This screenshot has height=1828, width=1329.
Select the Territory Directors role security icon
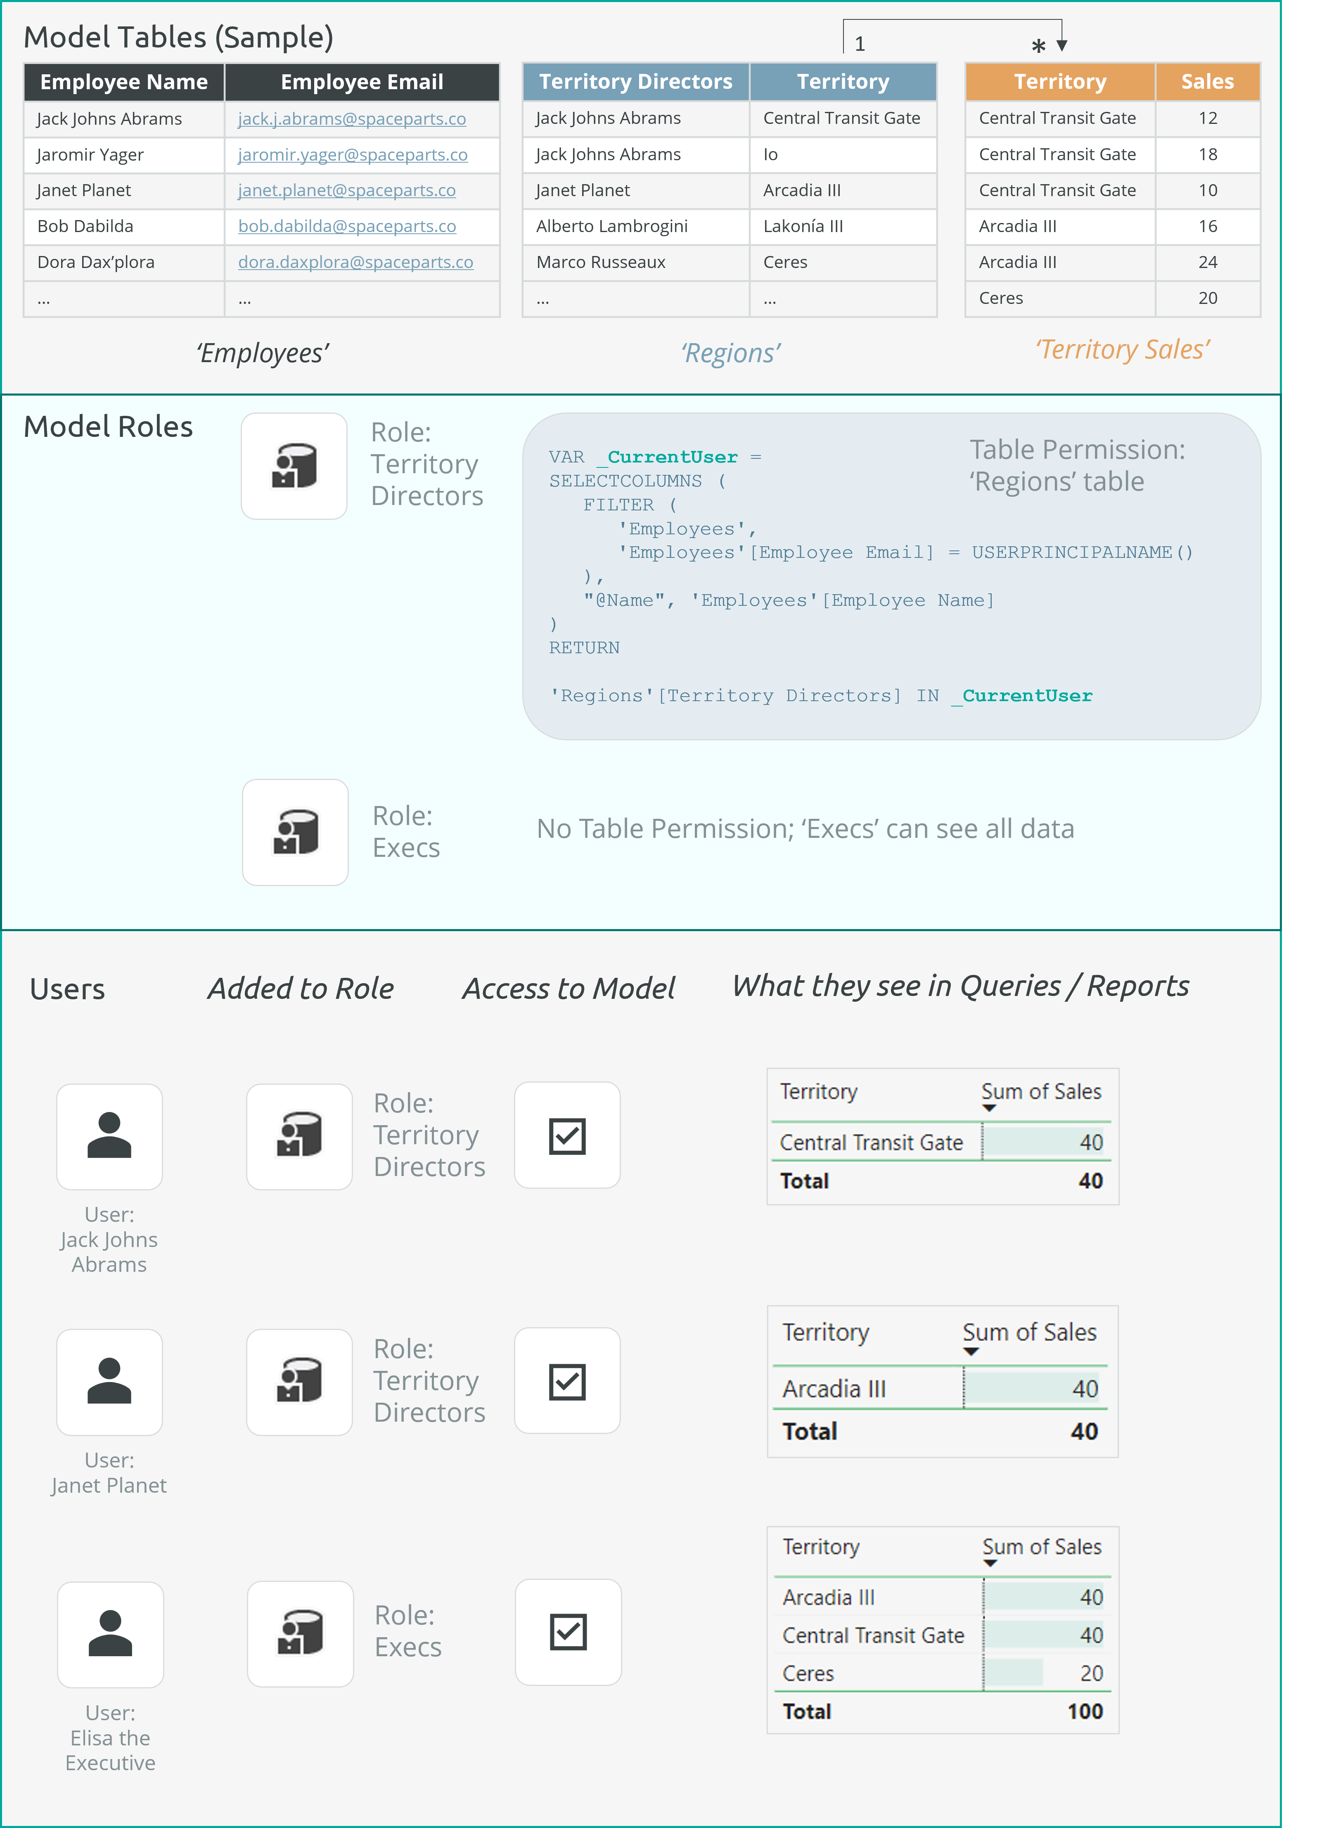(x=294, y=466)
